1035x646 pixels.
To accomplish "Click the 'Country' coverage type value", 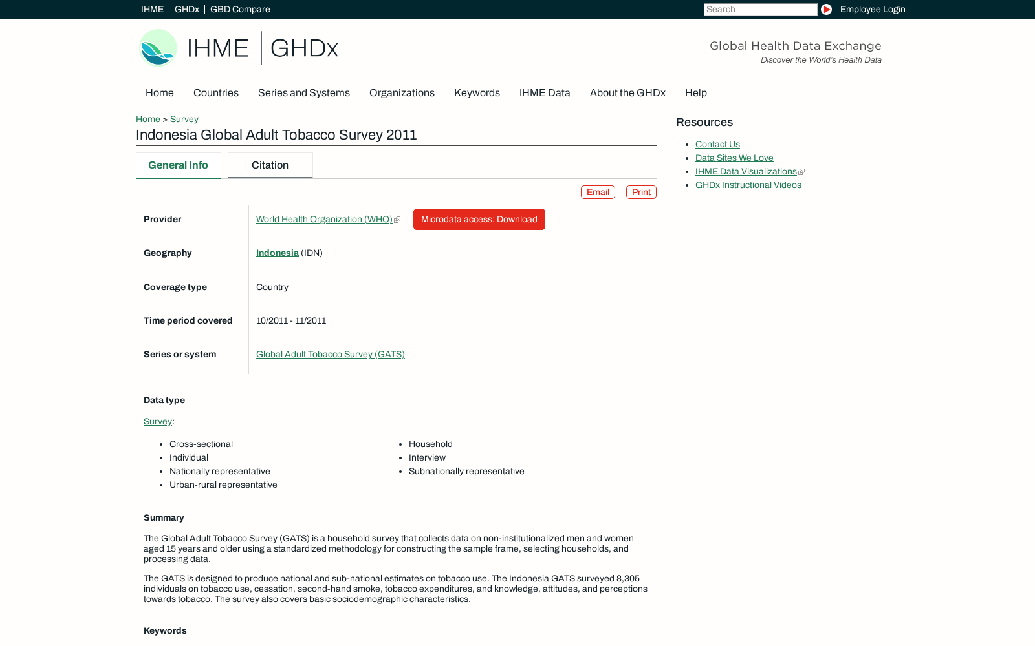I will pos(272,287).
